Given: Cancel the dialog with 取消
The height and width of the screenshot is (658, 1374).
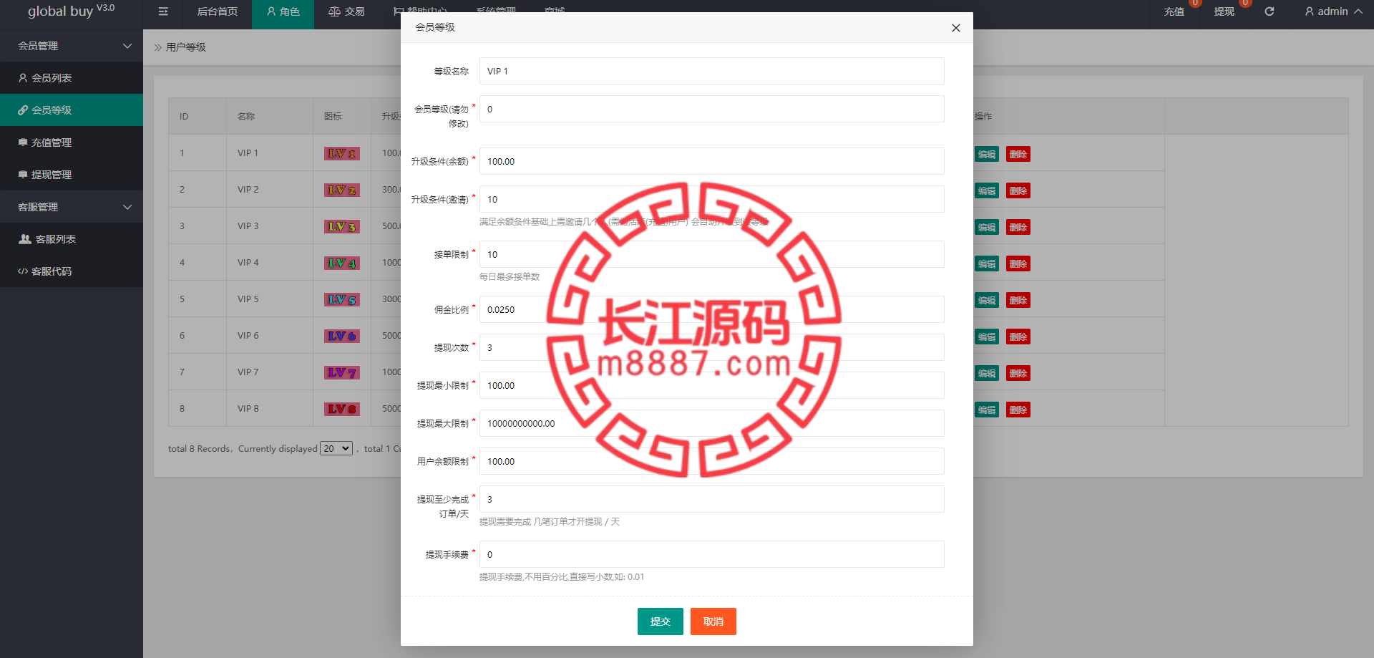Looking at the screenshot, I should pos(713,621).
